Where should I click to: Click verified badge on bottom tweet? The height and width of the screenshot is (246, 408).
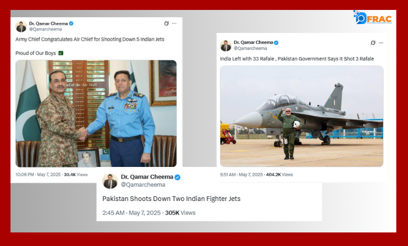[177, 177]
